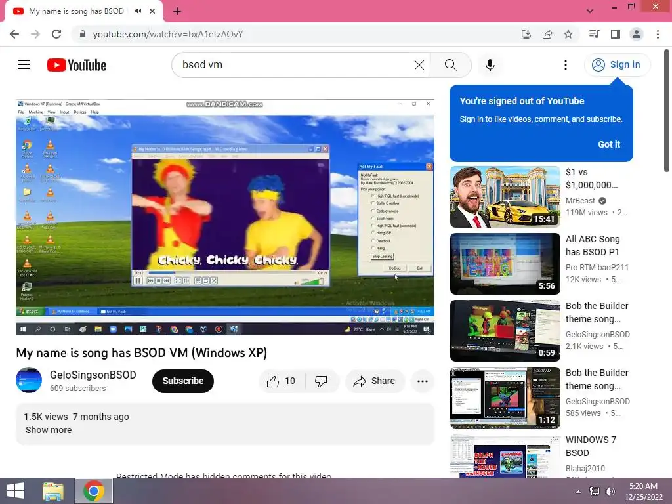Open the volume icon in system tray
Screen dimensions: 672x504
610,492
